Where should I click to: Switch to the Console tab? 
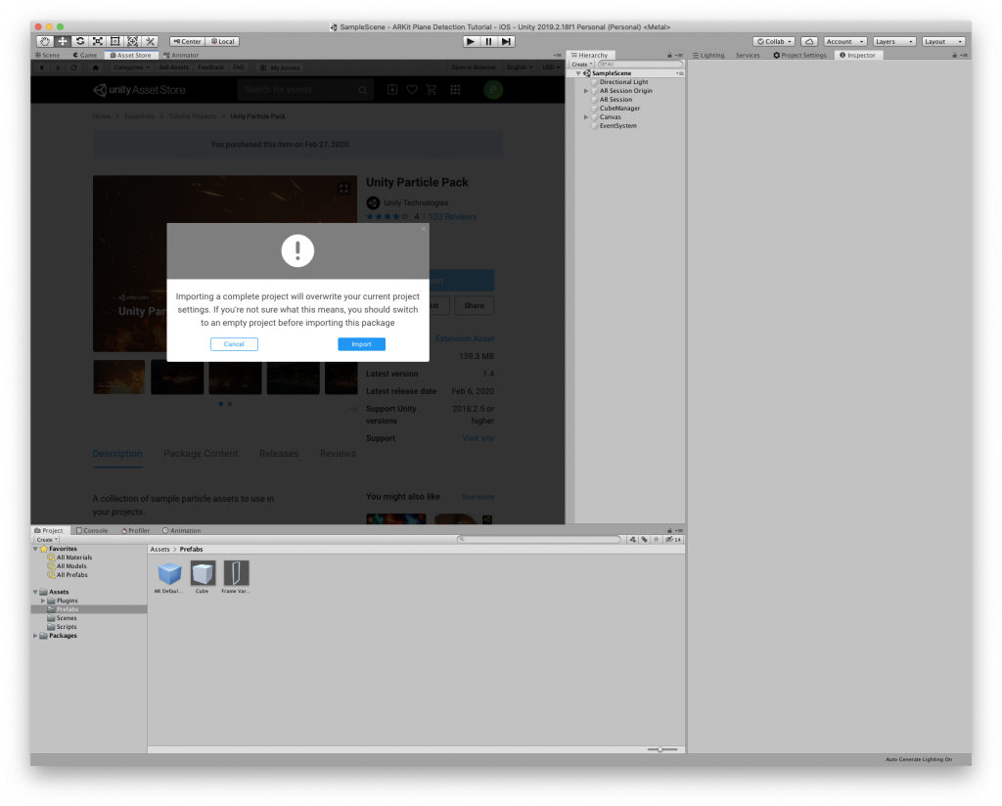(92, 531)
